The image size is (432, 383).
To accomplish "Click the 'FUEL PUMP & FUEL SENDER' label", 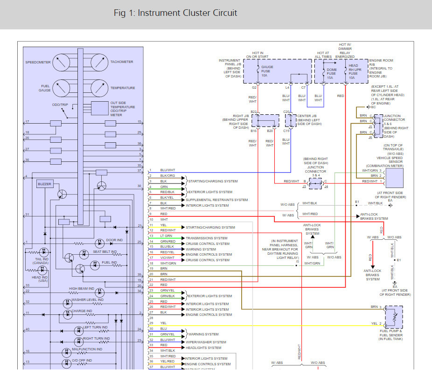I will pyautogui.click(x=391, y=333).
